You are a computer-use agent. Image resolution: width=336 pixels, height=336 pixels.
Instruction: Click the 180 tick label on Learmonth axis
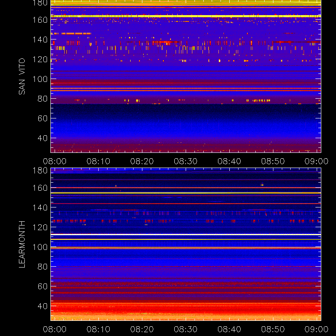point(40,171)
